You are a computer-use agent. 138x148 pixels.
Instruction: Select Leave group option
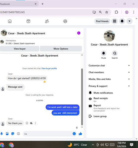click(x=109, y=116)
